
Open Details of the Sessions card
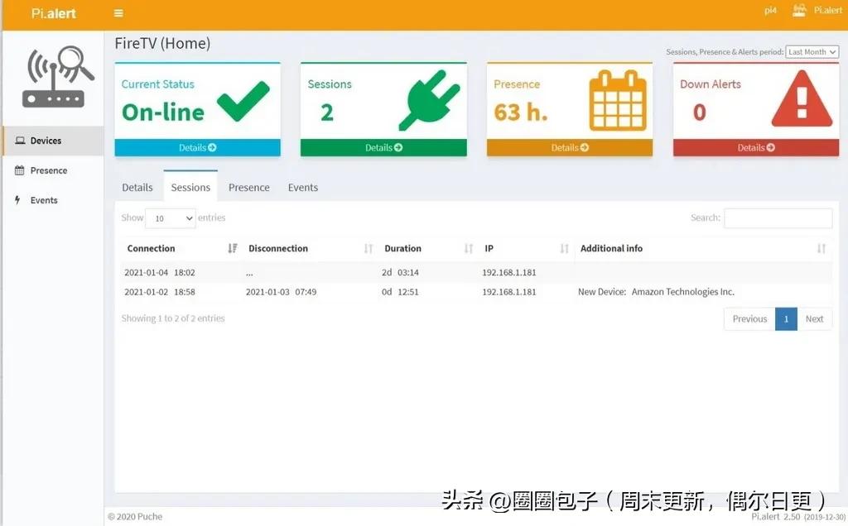click(383, 147)
